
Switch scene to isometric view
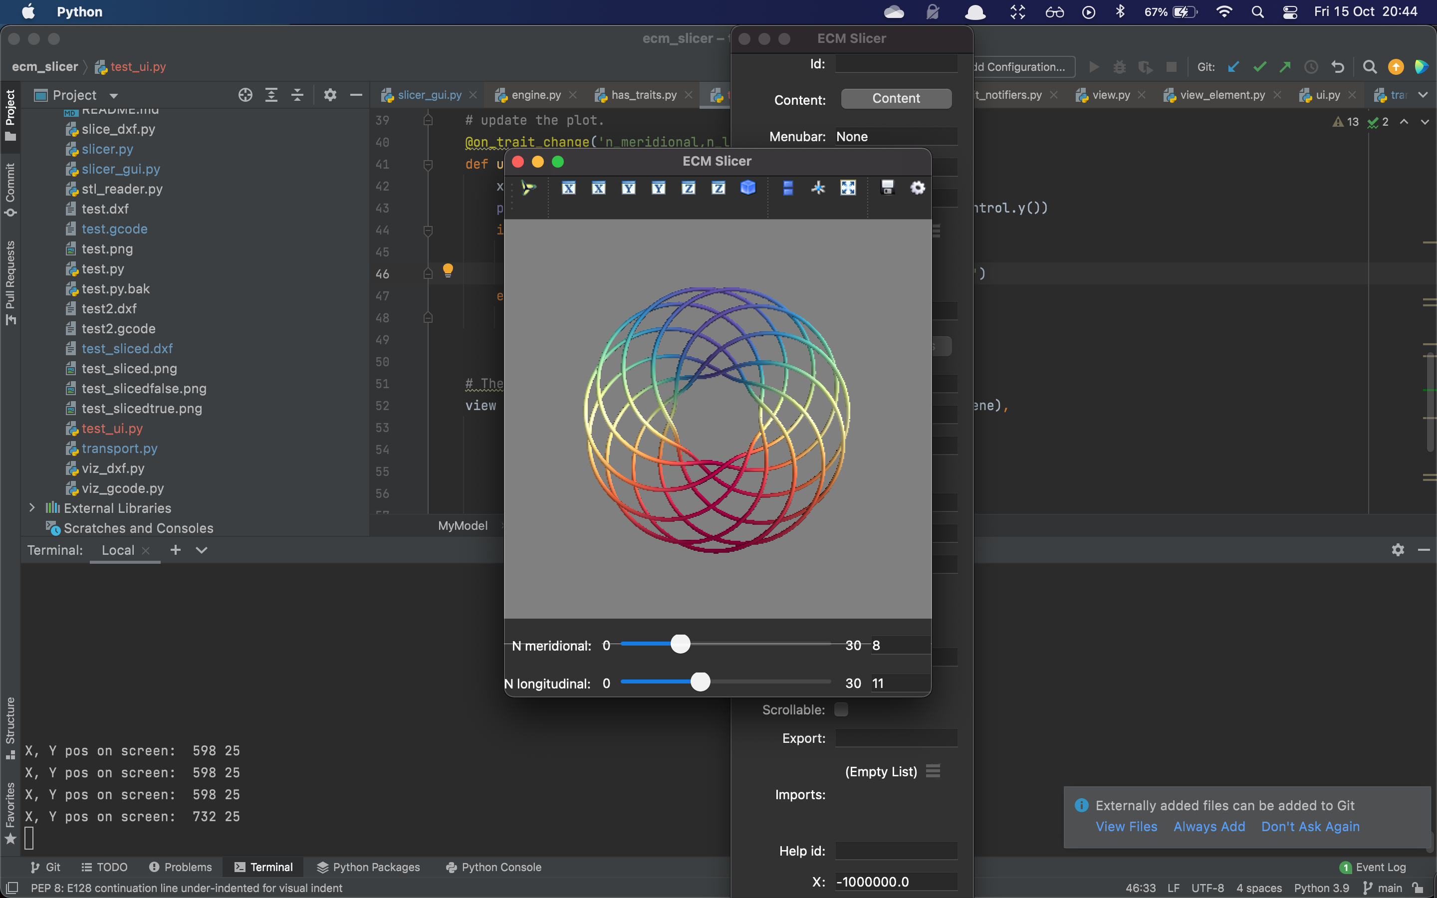747,188
